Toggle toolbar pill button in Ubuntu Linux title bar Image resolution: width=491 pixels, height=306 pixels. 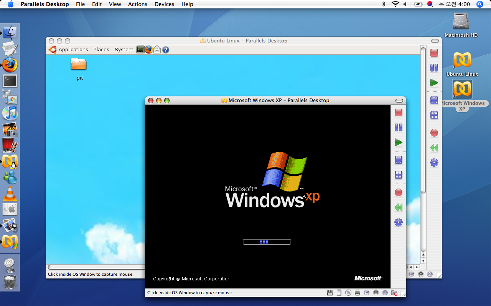click(x=435, y=41)
